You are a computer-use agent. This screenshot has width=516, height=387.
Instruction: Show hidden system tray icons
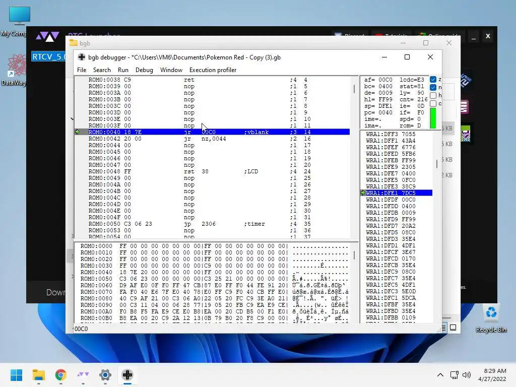click(x=440, y=375)
